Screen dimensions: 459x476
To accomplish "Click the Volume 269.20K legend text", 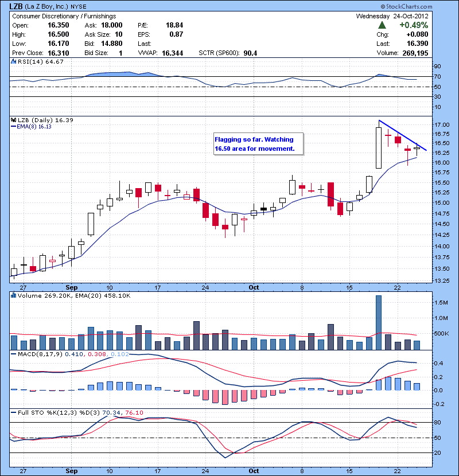I will coord(45,295).
